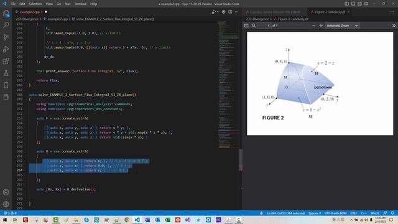
Task: Click errors and warnings status bar item
Action: pyautogui.click(x=10, y=213)
